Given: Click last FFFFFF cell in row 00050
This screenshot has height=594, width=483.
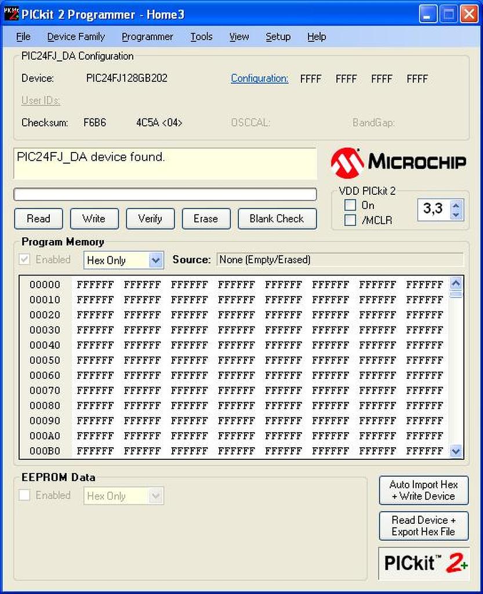Looking at the screenshot, I should (424, 360).
